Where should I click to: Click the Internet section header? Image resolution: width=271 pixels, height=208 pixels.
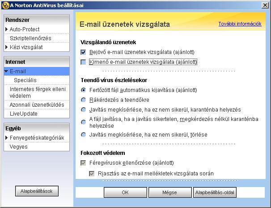click(x=15, y=62)
